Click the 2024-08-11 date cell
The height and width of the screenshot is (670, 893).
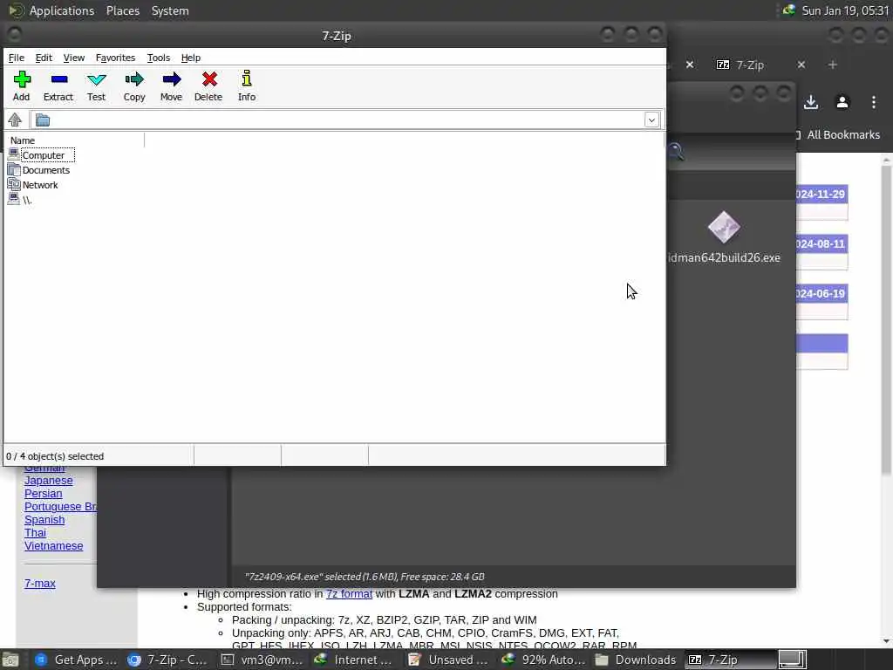(821, 244)
